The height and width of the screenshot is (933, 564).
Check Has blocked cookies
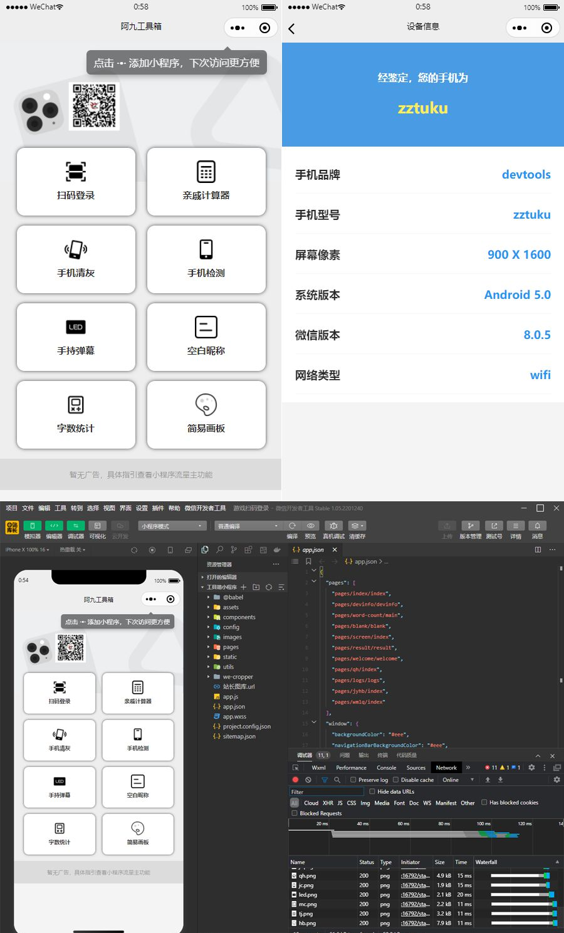coord(484,802)
